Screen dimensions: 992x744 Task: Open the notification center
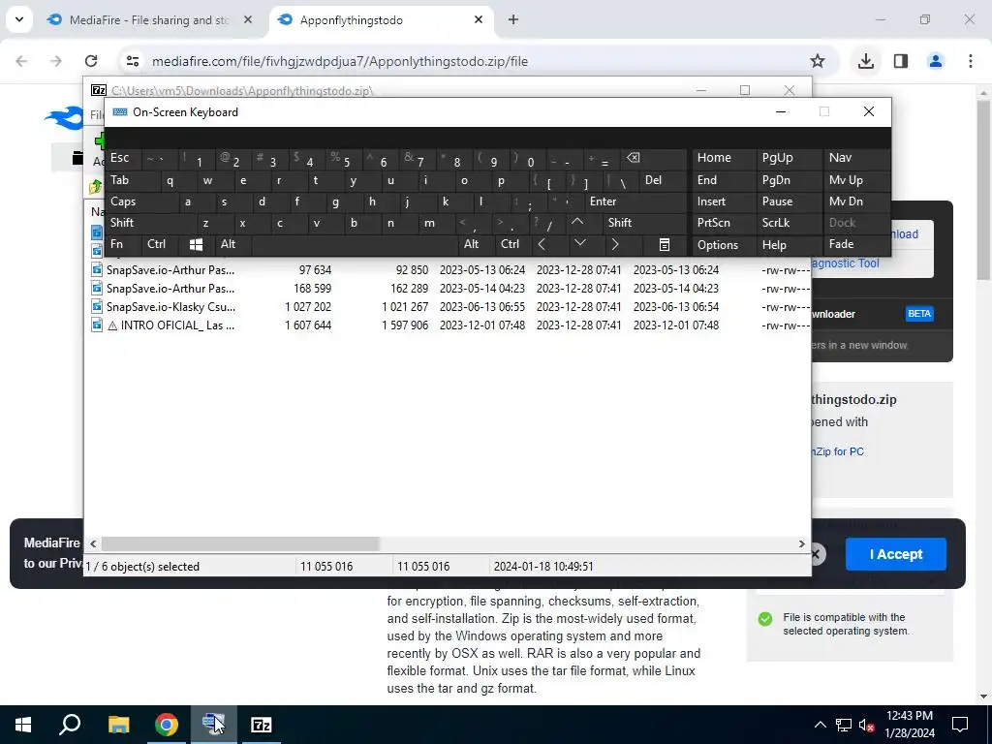tap(960, 725)
